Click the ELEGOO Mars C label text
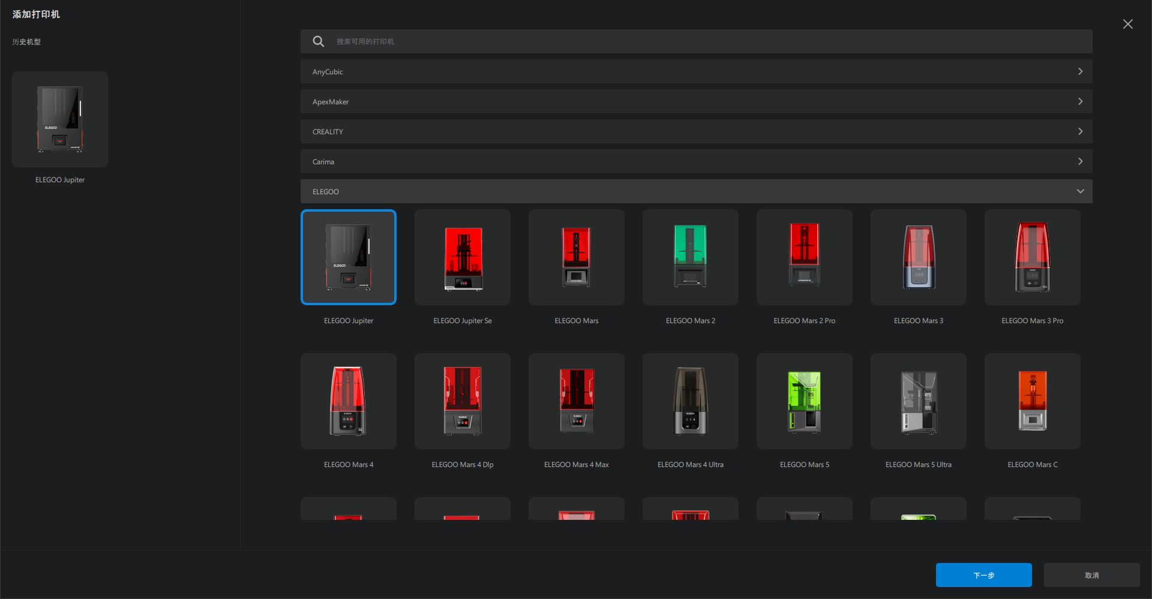This screenshot has height=599, width=1152. (1033, 465)
